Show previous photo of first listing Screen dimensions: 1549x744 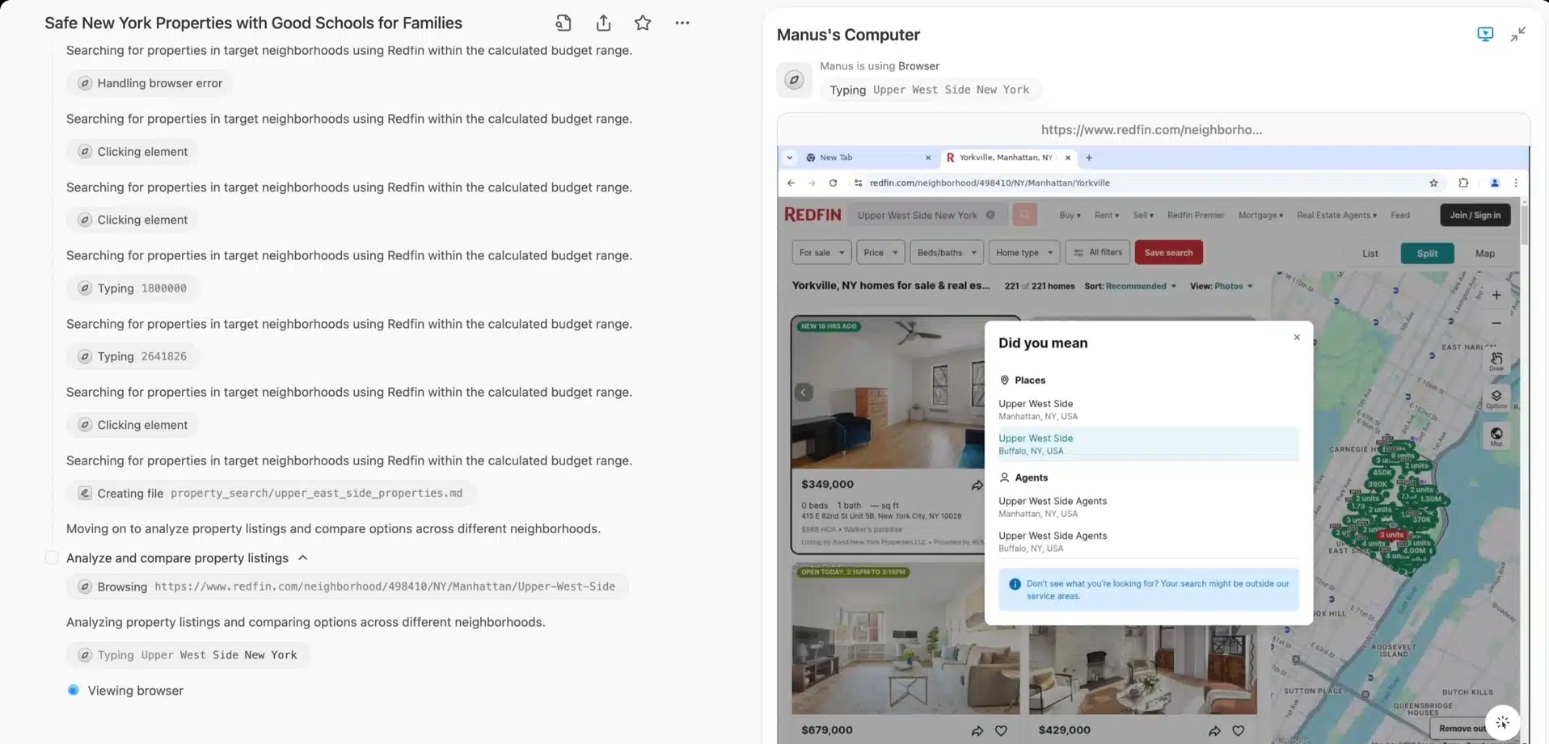(x=804, y=393)
